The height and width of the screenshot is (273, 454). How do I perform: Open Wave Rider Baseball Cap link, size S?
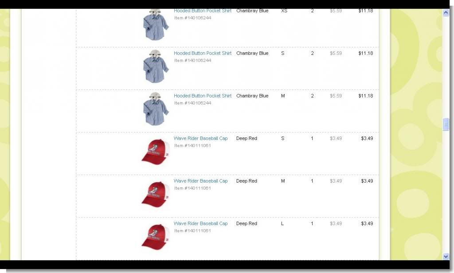(x=200, y=138)
